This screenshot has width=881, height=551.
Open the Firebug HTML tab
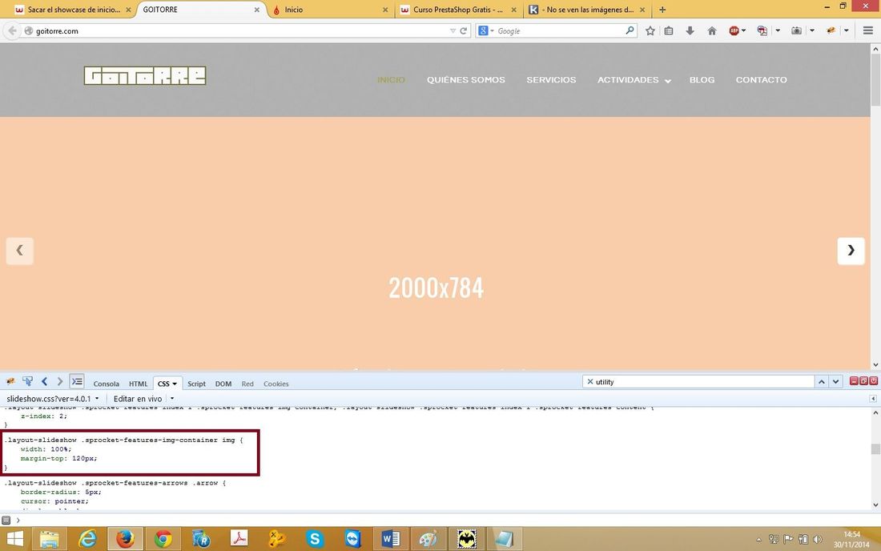pos(139,384)
